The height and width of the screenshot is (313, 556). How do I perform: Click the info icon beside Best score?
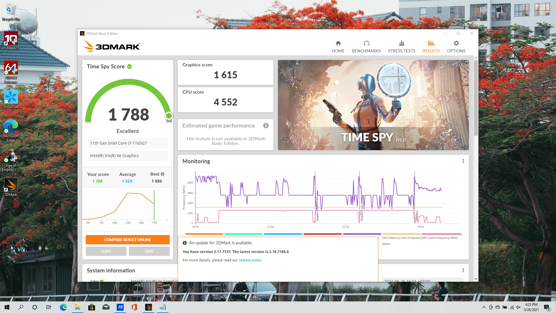click(x=162, y=174)
